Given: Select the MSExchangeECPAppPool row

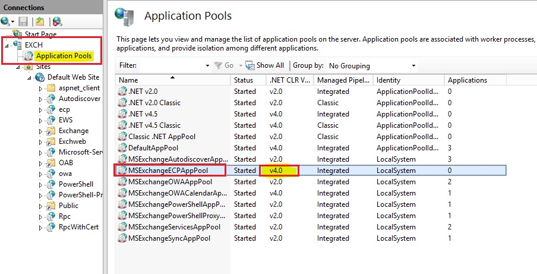Looking at the screenshot, I should click(311, 171).
